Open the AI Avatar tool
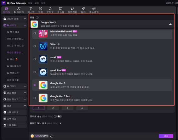The image size is (178, 140). pos(19,10)
